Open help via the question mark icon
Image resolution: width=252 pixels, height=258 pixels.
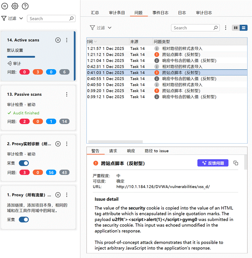click(25, 6)
